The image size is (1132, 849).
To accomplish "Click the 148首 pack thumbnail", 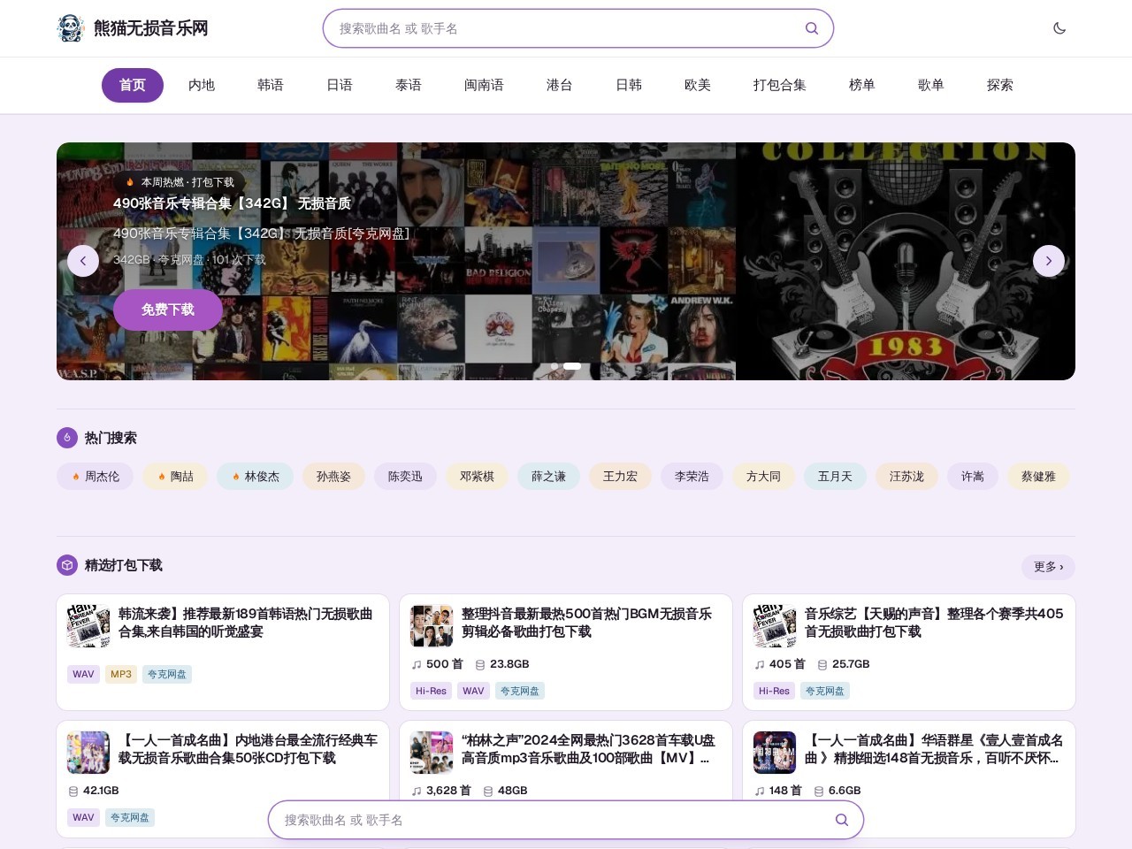I will click(775, 753).
